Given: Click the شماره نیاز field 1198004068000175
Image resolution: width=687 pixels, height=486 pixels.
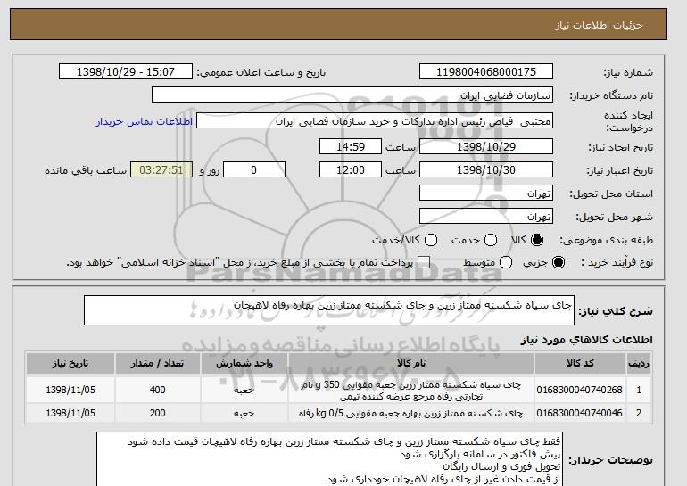Looking at the screenshot, I should (486, 72).
